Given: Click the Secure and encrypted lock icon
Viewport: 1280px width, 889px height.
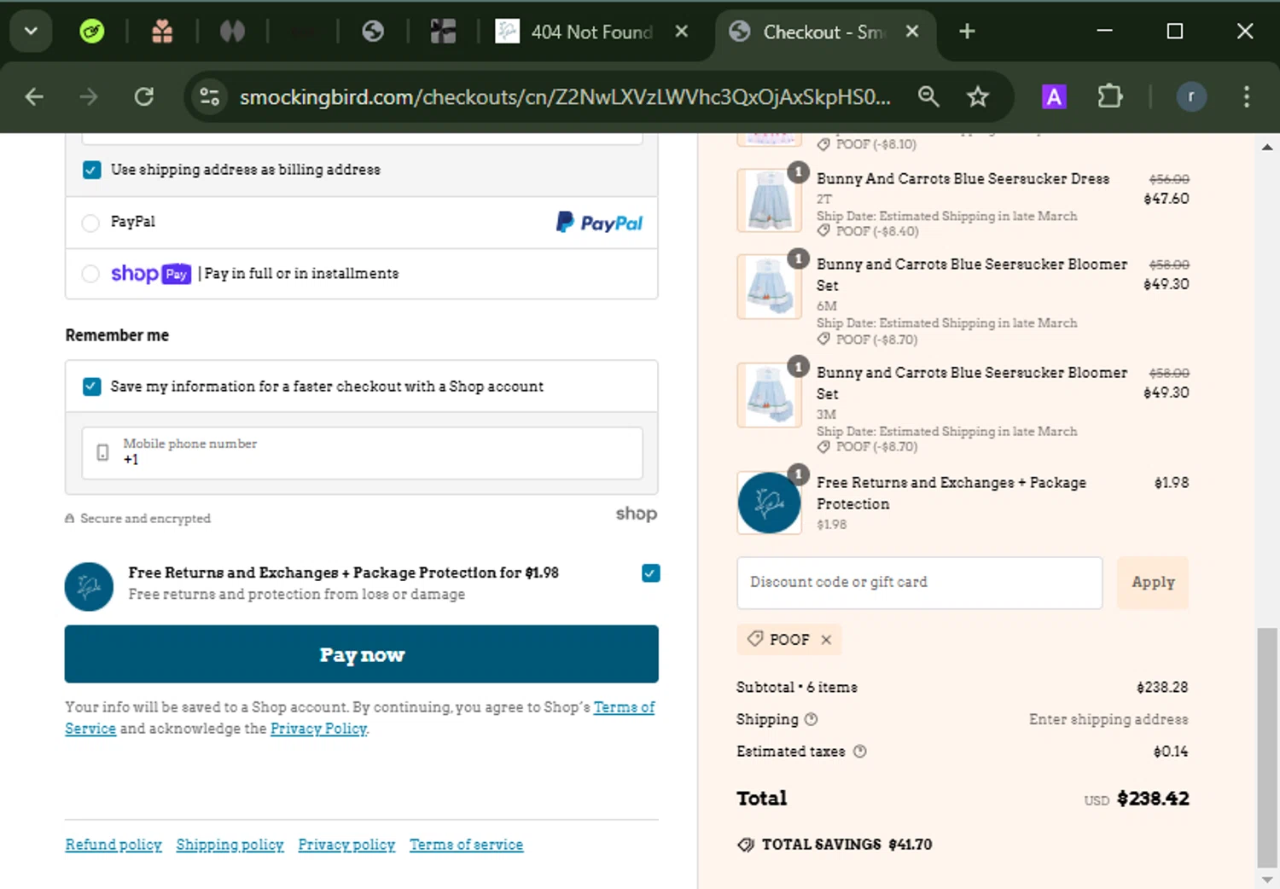Looking at the screenshot, I should (70, 519).
